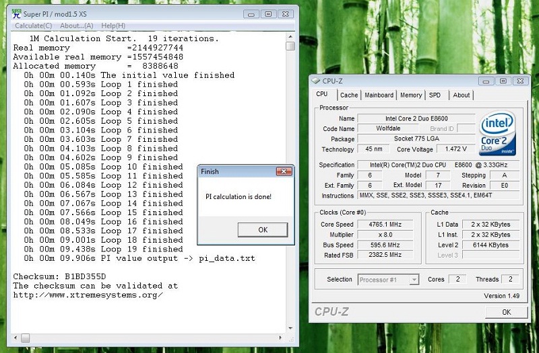
Task: Open the Processor #1 selection dropdown
Action: click(x=388, y=280)
